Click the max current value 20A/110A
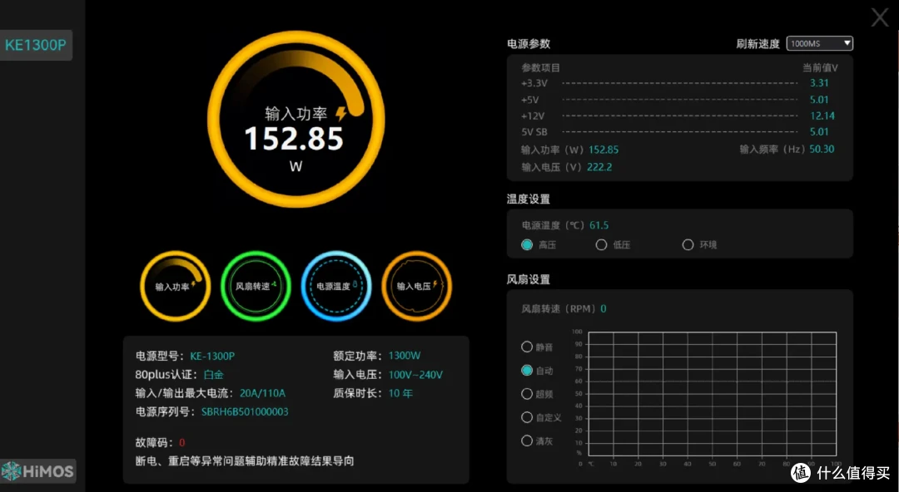899x492 pixels. click(262, 393)
